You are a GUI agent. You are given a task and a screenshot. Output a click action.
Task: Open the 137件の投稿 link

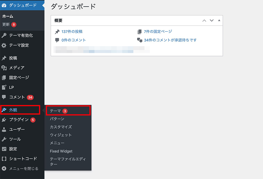pyautogui.click(x=72, y=32)
